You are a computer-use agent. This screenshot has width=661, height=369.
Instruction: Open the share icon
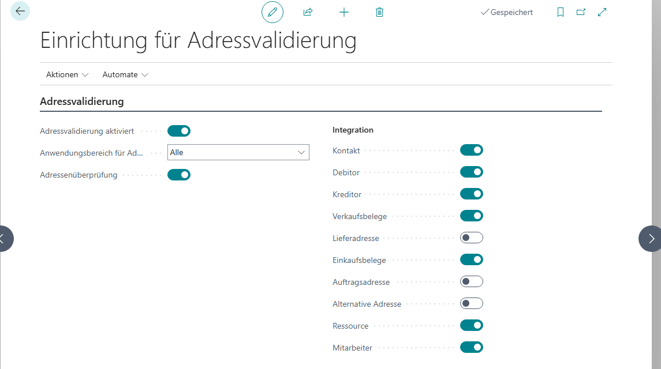(x=308, y=12)
